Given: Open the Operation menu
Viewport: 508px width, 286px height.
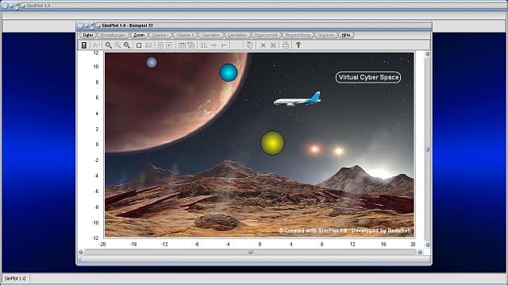Looking at the screenshot, I should (x=210, y=35).
